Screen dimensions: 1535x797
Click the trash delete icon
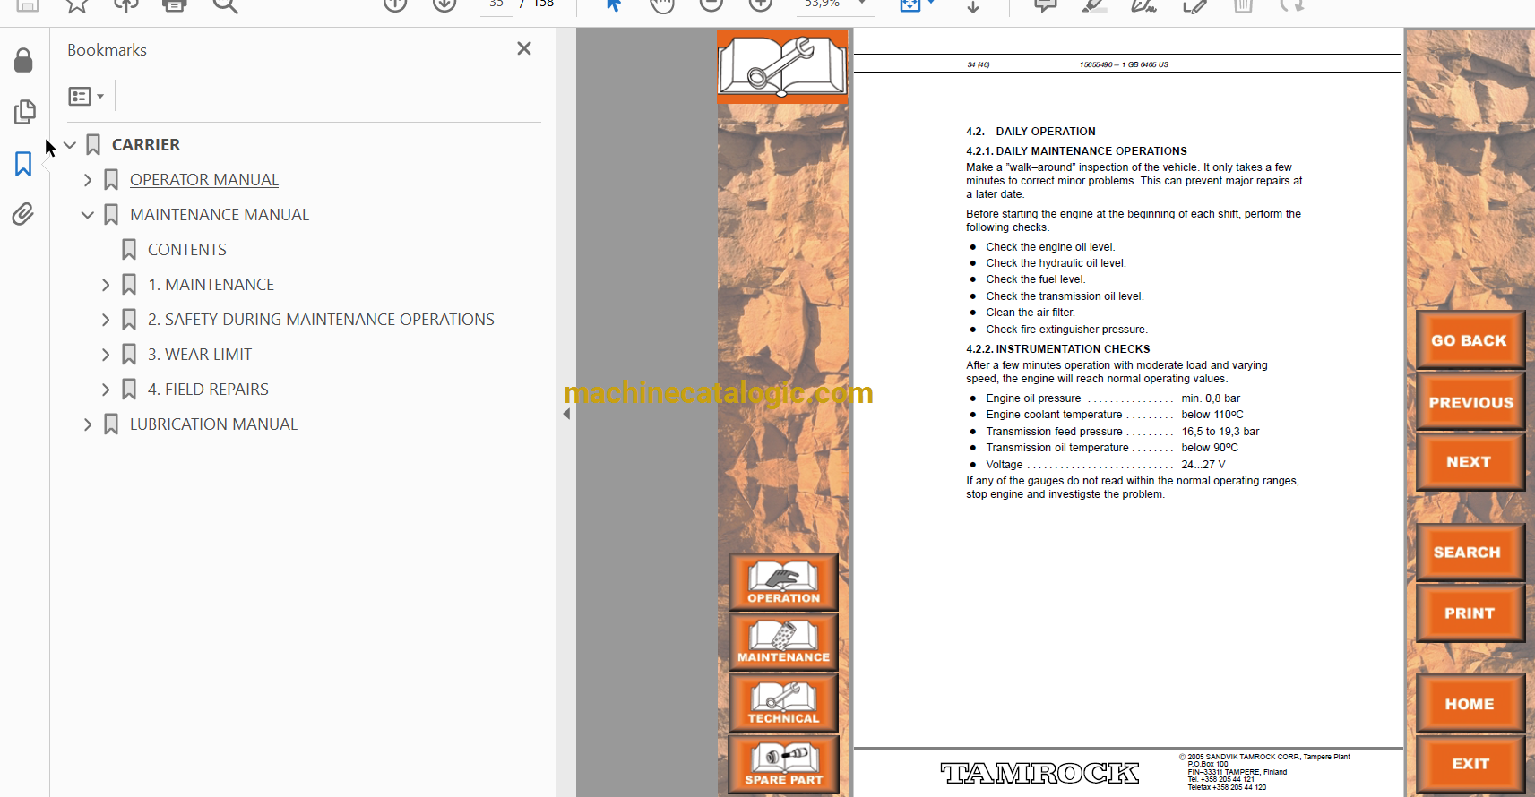click(x=1243, y=5)
